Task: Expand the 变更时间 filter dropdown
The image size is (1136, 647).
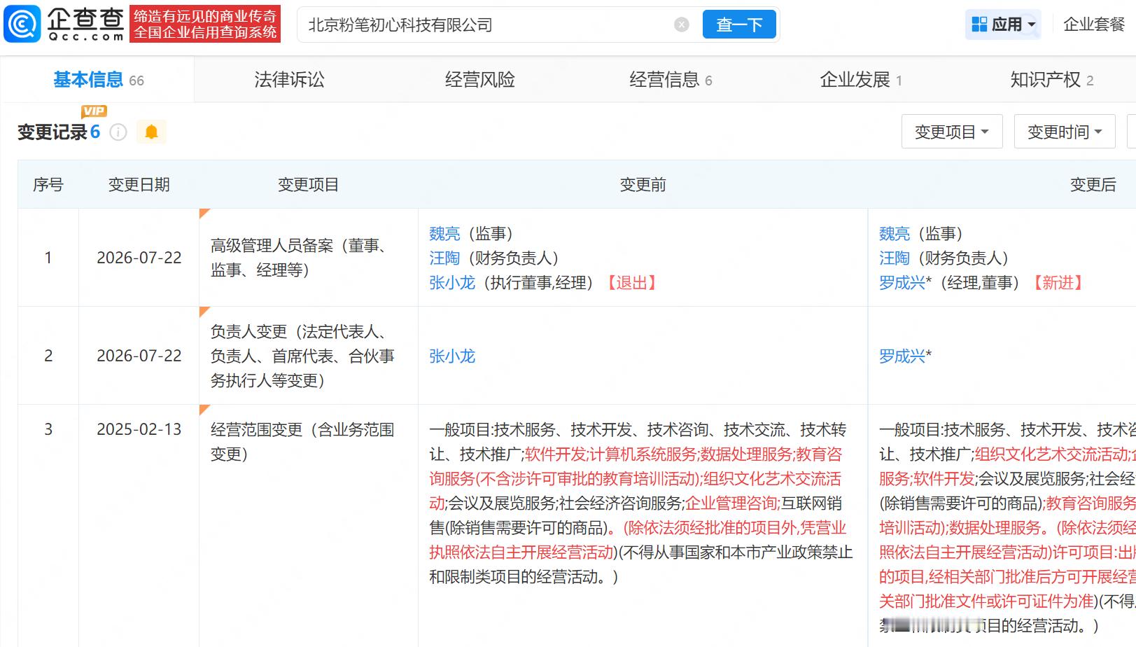Action: [x=1065, y=132]
